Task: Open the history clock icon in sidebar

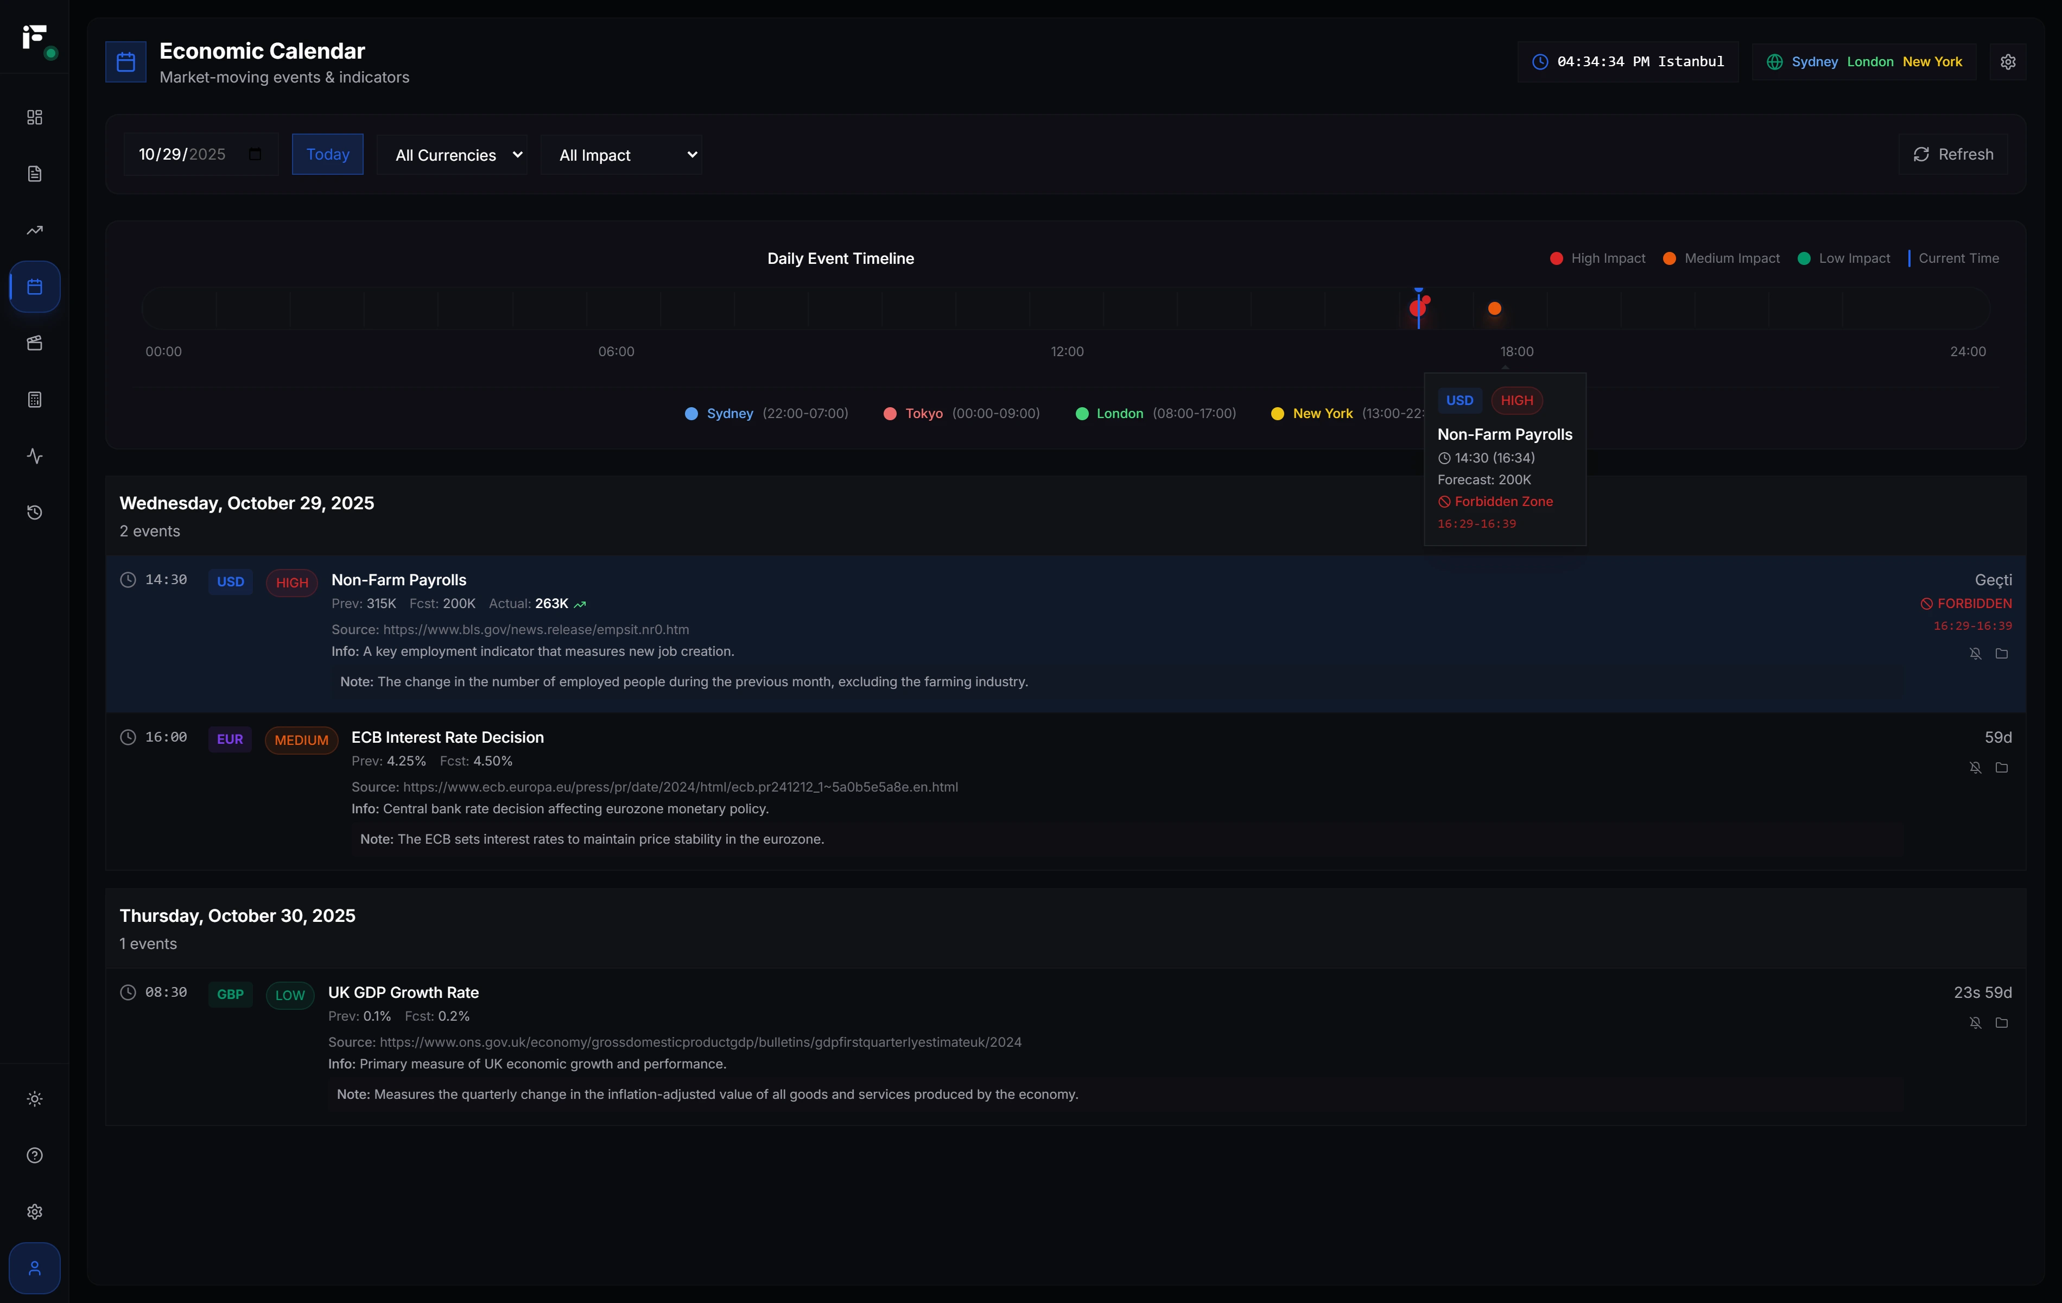Action: point(34,513)
